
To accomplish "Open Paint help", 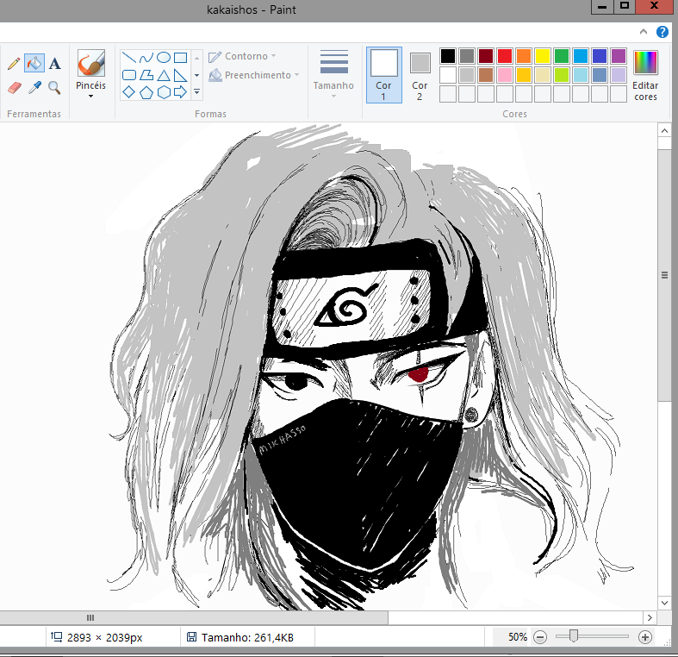I will (x=662, y=32).
